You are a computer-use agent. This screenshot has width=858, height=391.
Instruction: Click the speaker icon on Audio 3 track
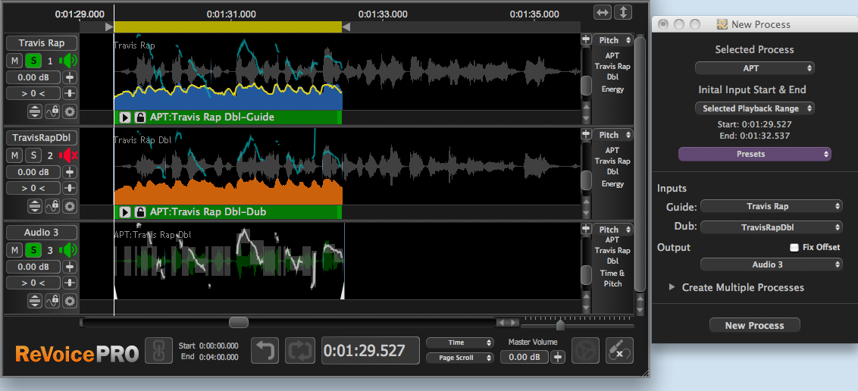69,250
